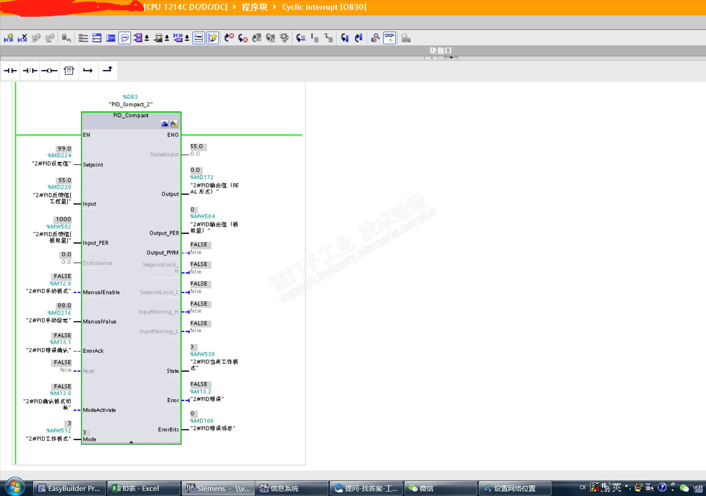Select CPU 1214C DC/DC/DC breadcrumb
The height and width of the screenshot is (496, 706).
[x=186, y=7]
